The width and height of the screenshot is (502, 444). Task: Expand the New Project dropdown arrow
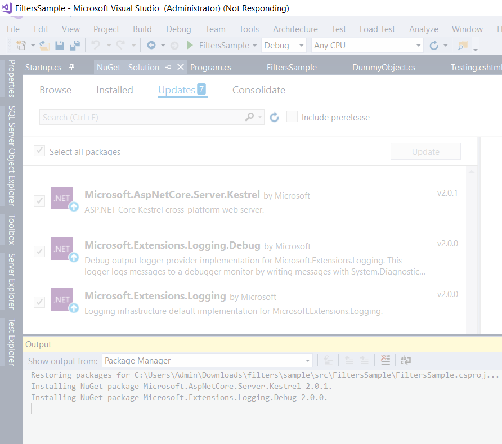pos(33,46)
